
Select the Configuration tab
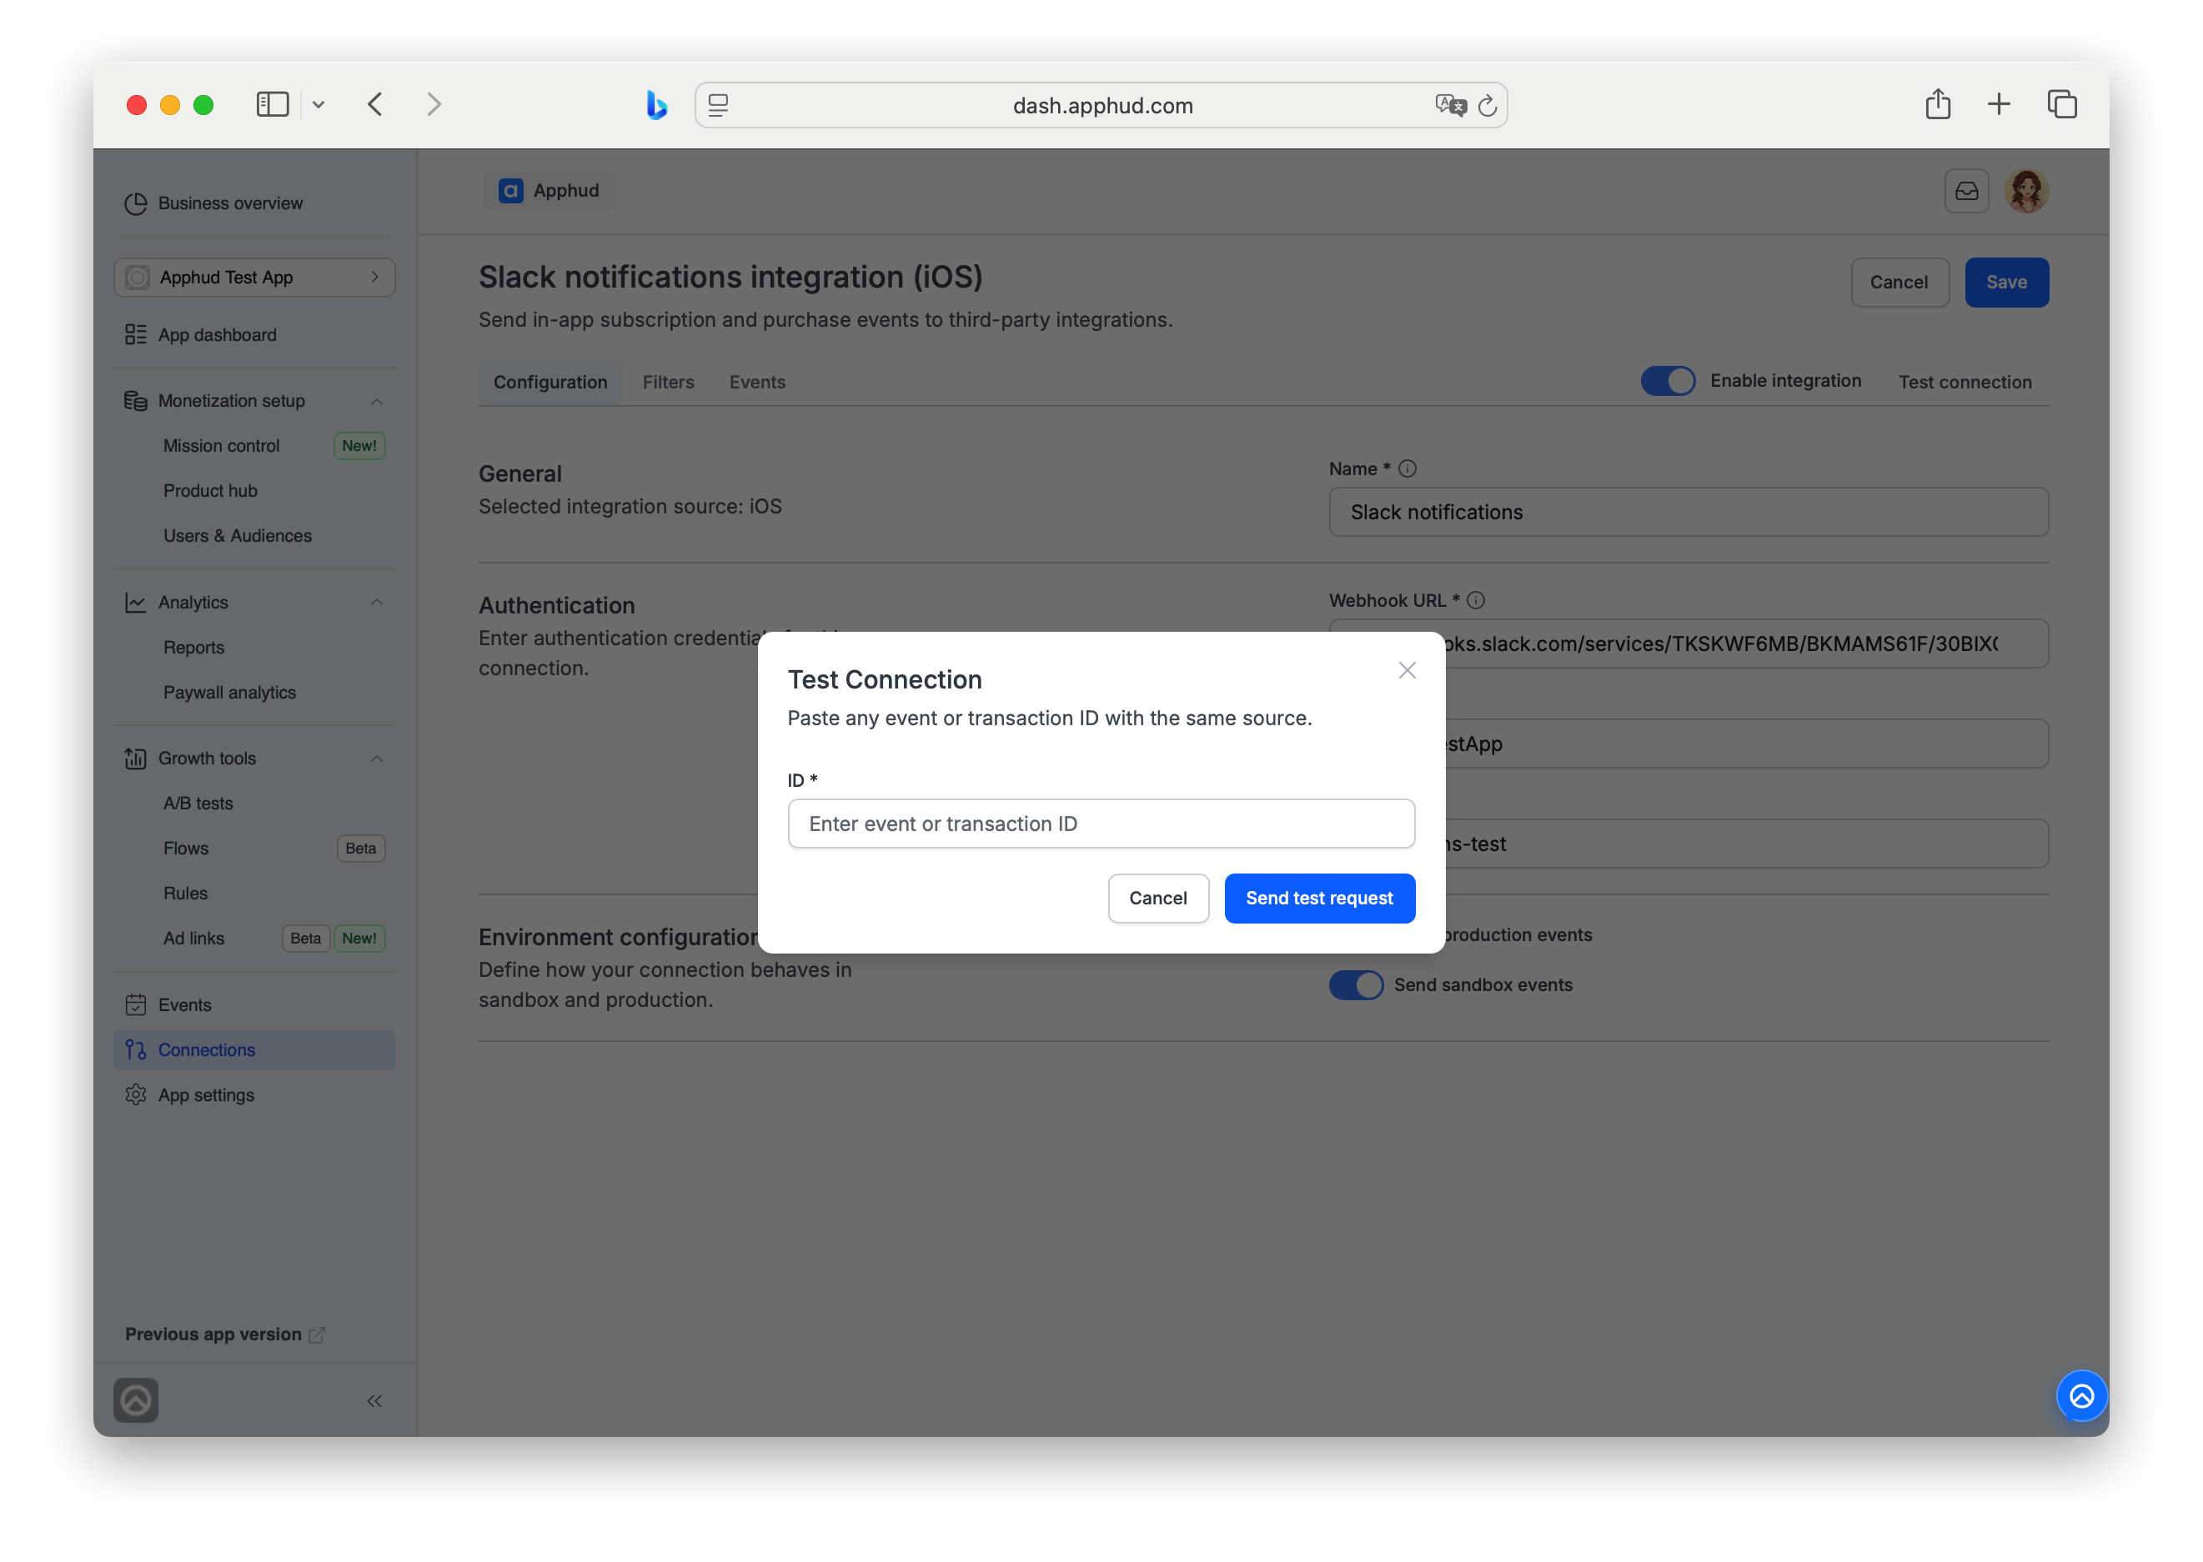pyautogui.click(x=550, y=382)
